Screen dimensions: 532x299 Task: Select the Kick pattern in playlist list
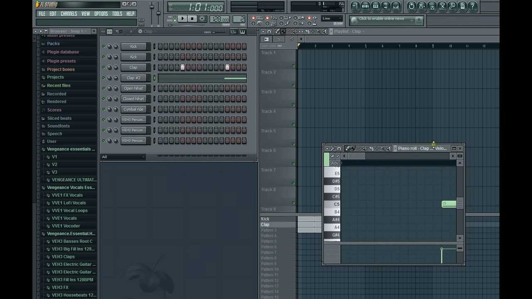tap(265, 219)
